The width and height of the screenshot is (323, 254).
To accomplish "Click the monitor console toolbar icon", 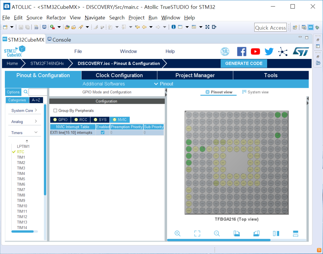I will [44, 27].
